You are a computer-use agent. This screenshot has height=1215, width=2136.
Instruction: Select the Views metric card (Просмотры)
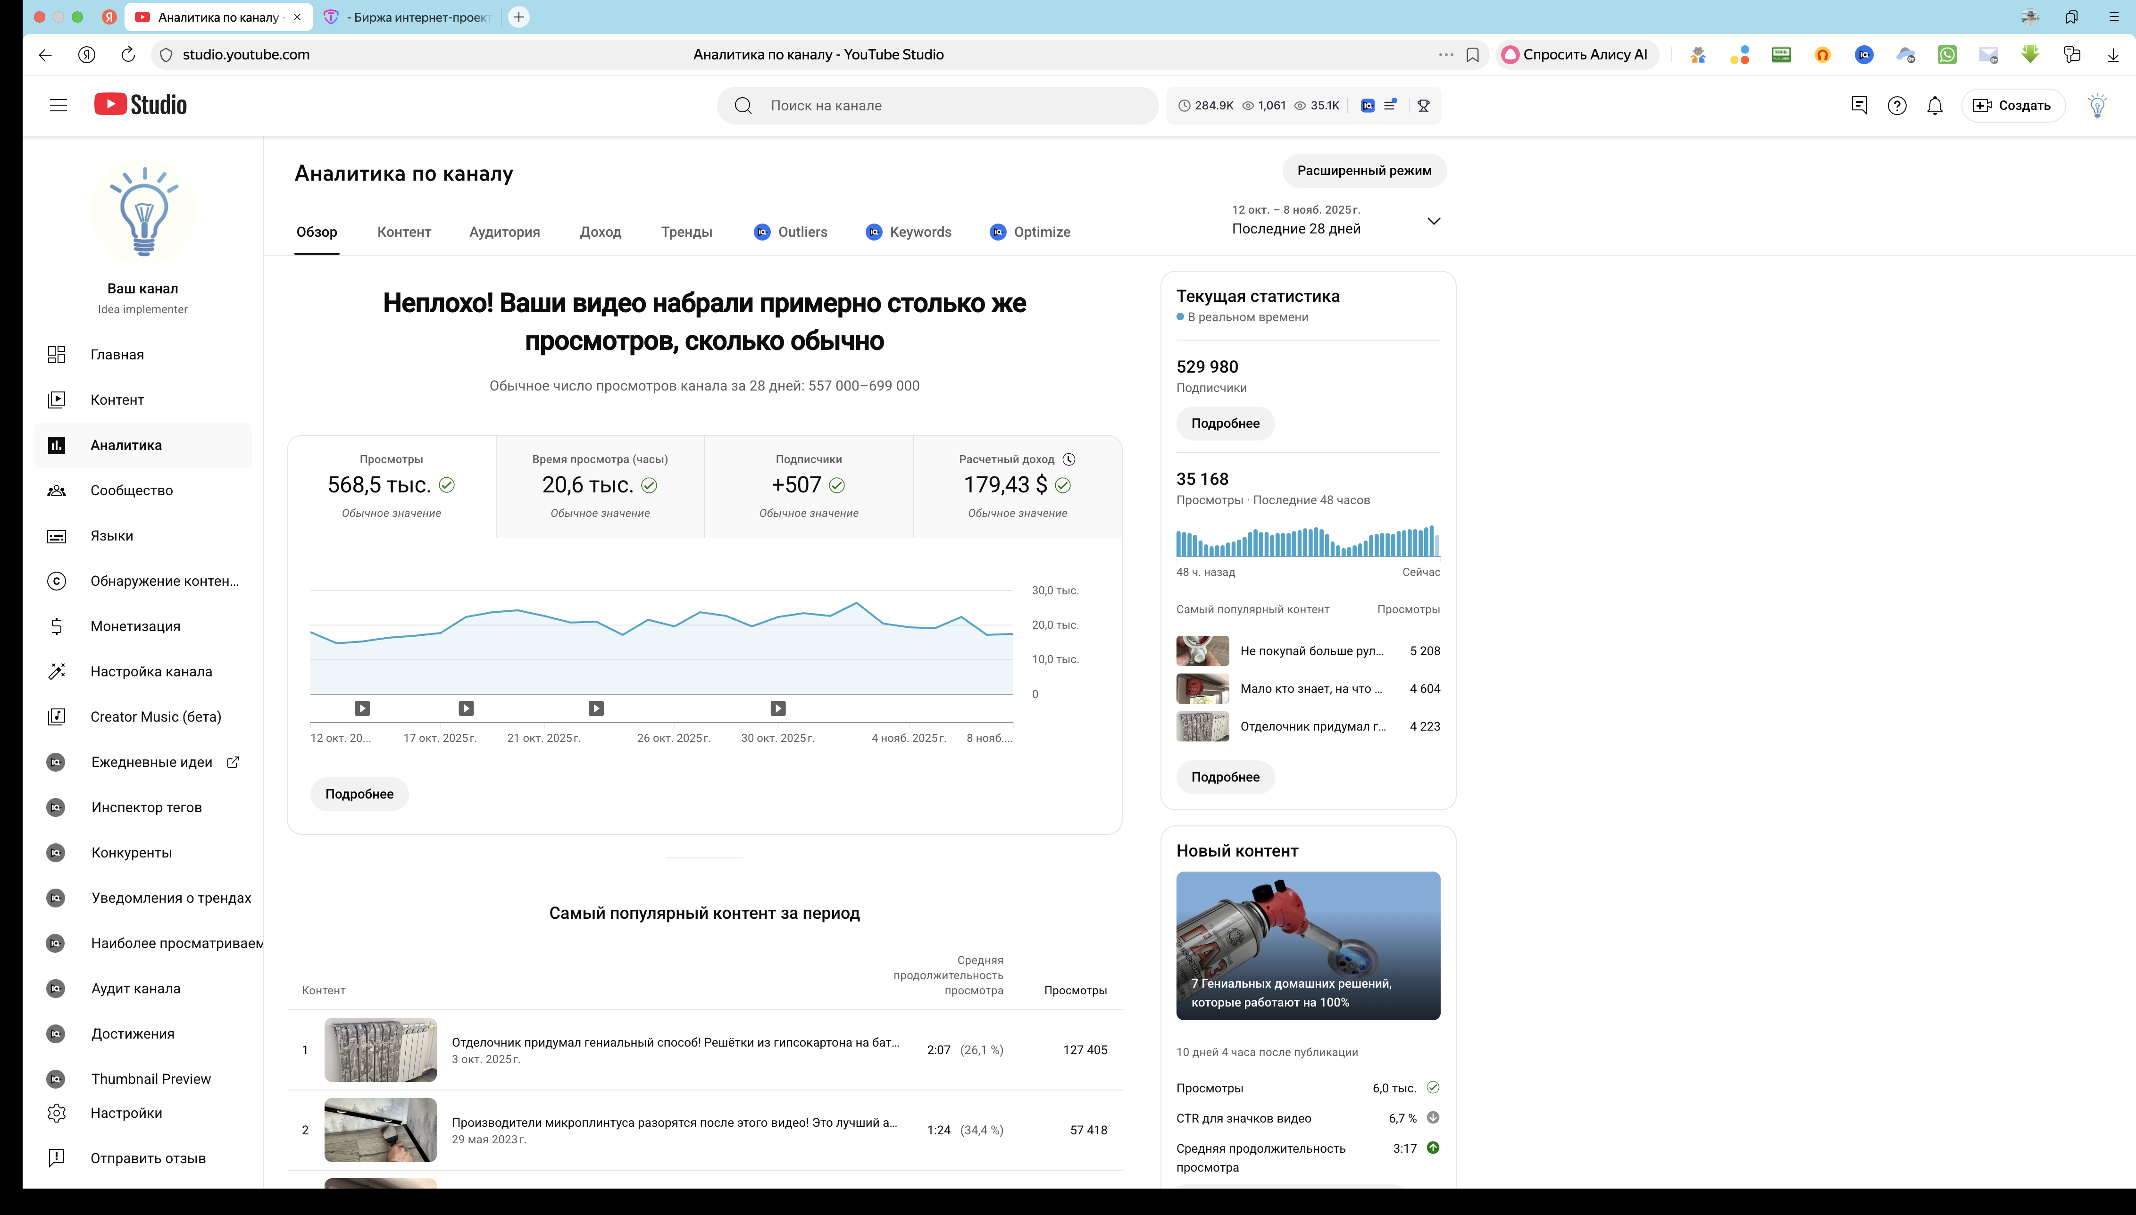coord(392,486)
